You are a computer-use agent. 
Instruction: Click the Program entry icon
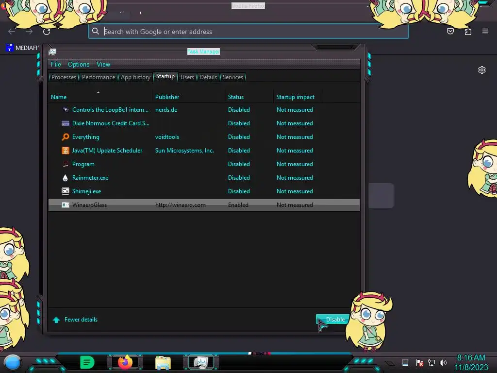[x=66, y=164]
